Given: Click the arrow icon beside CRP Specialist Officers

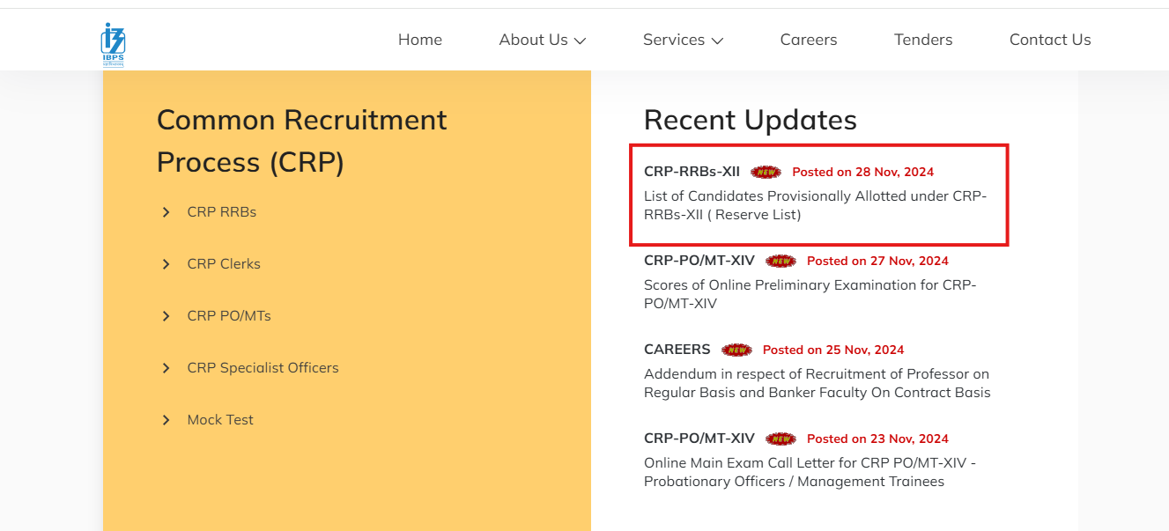Looking at the screenshot, I should click(166, 368).
